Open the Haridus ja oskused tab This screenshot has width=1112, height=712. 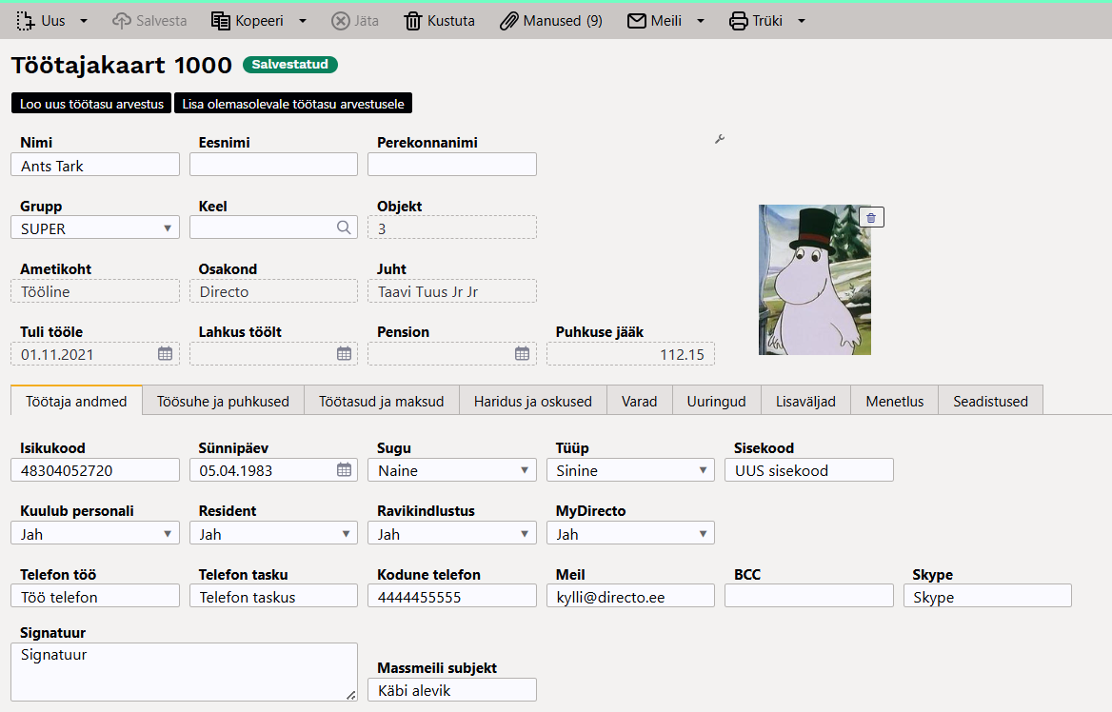pos(532,401)
